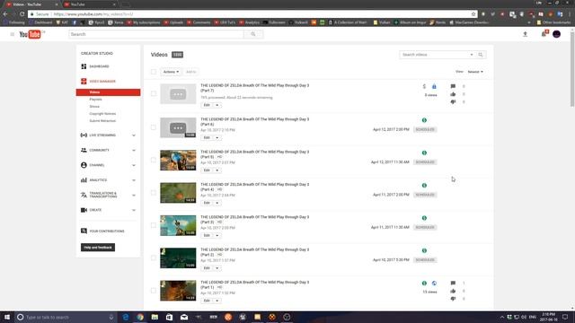
Task: Click the Translations & Transcriptions icon
Action: coord(84,195)
